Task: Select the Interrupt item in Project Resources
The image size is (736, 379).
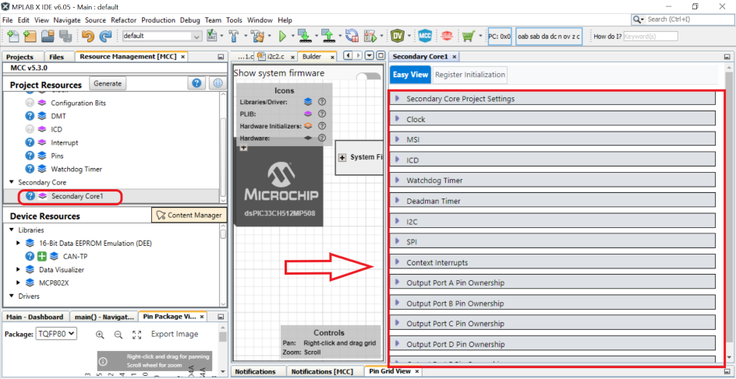Action: 65,142
